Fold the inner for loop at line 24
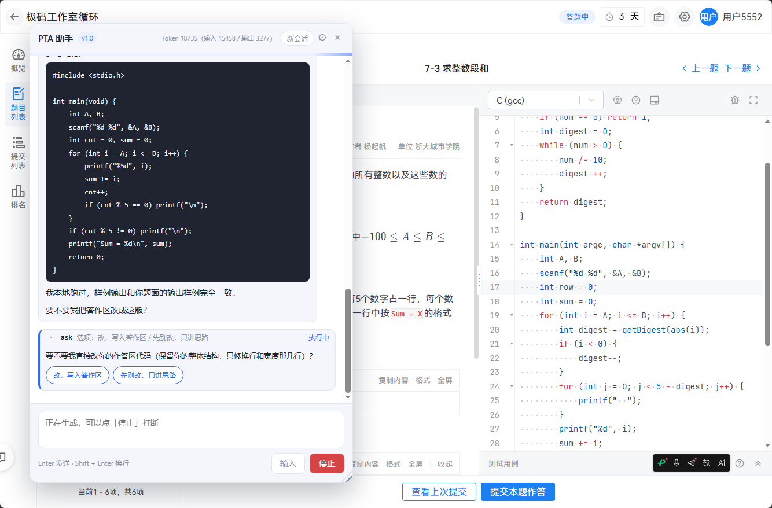Screen dimensions: 772x508 [512, 386]
